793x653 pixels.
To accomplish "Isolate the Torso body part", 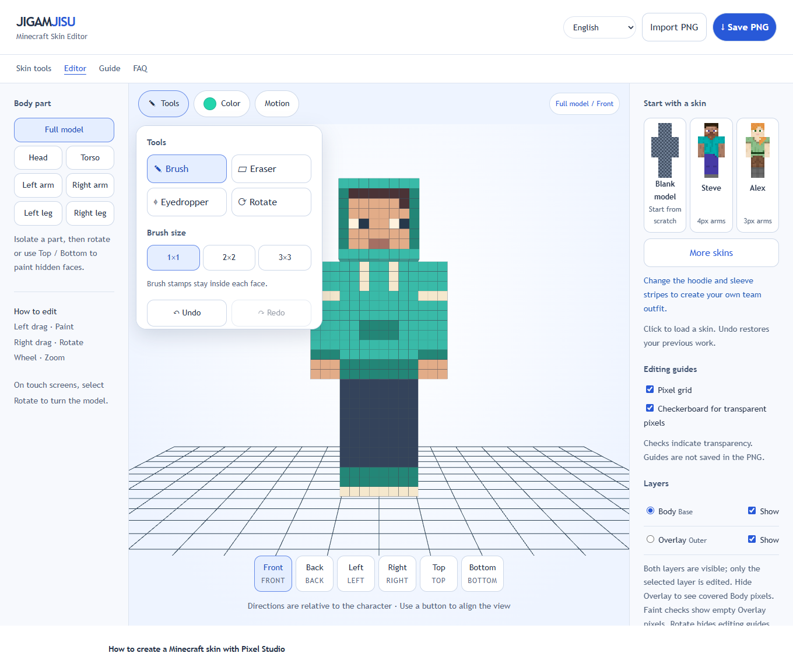I will [x=90, y=158].
